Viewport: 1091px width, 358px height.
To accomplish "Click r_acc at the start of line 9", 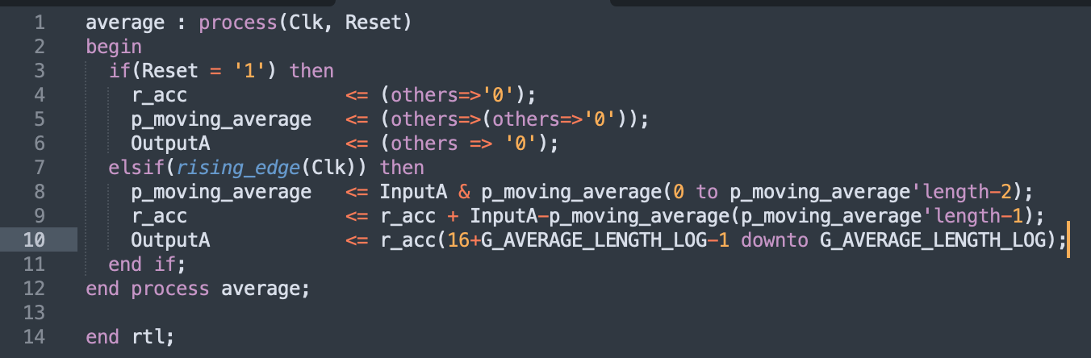I will pos(159,216).
